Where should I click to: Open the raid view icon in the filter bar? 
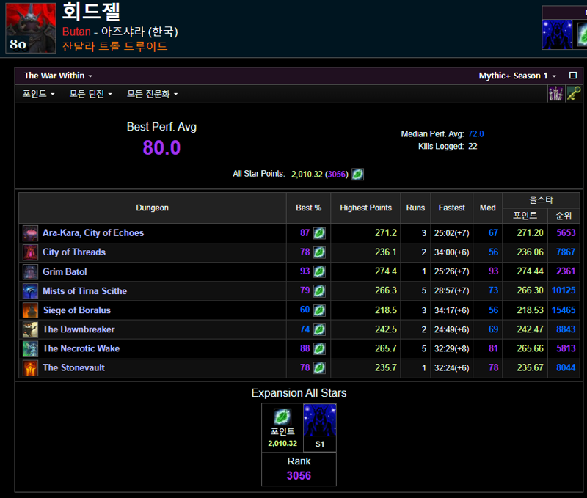click(x=556, y=94)
